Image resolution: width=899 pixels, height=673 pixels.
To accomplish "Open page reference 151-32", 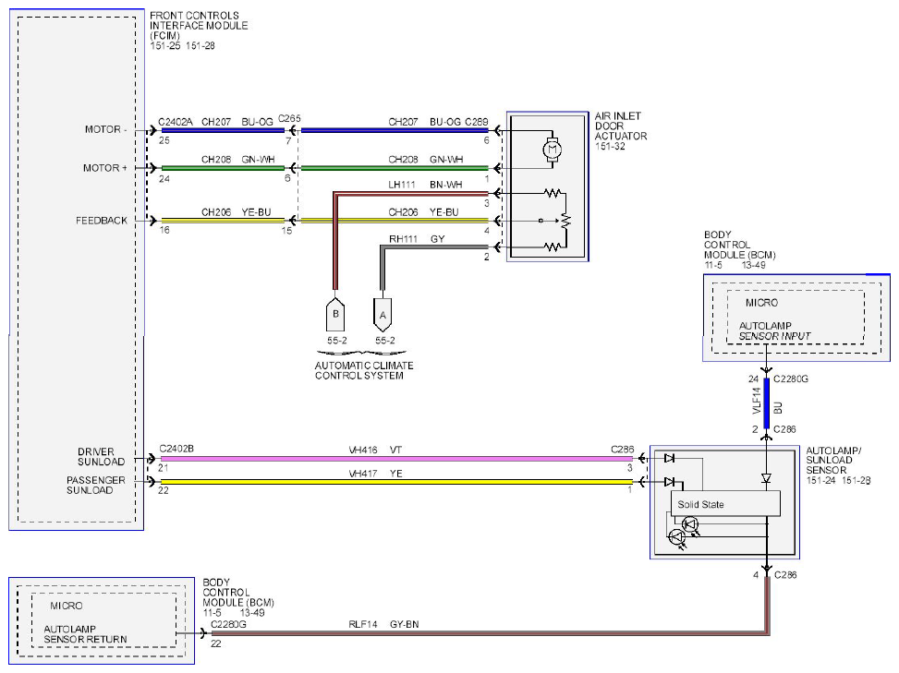I will [x=610, y=147].
